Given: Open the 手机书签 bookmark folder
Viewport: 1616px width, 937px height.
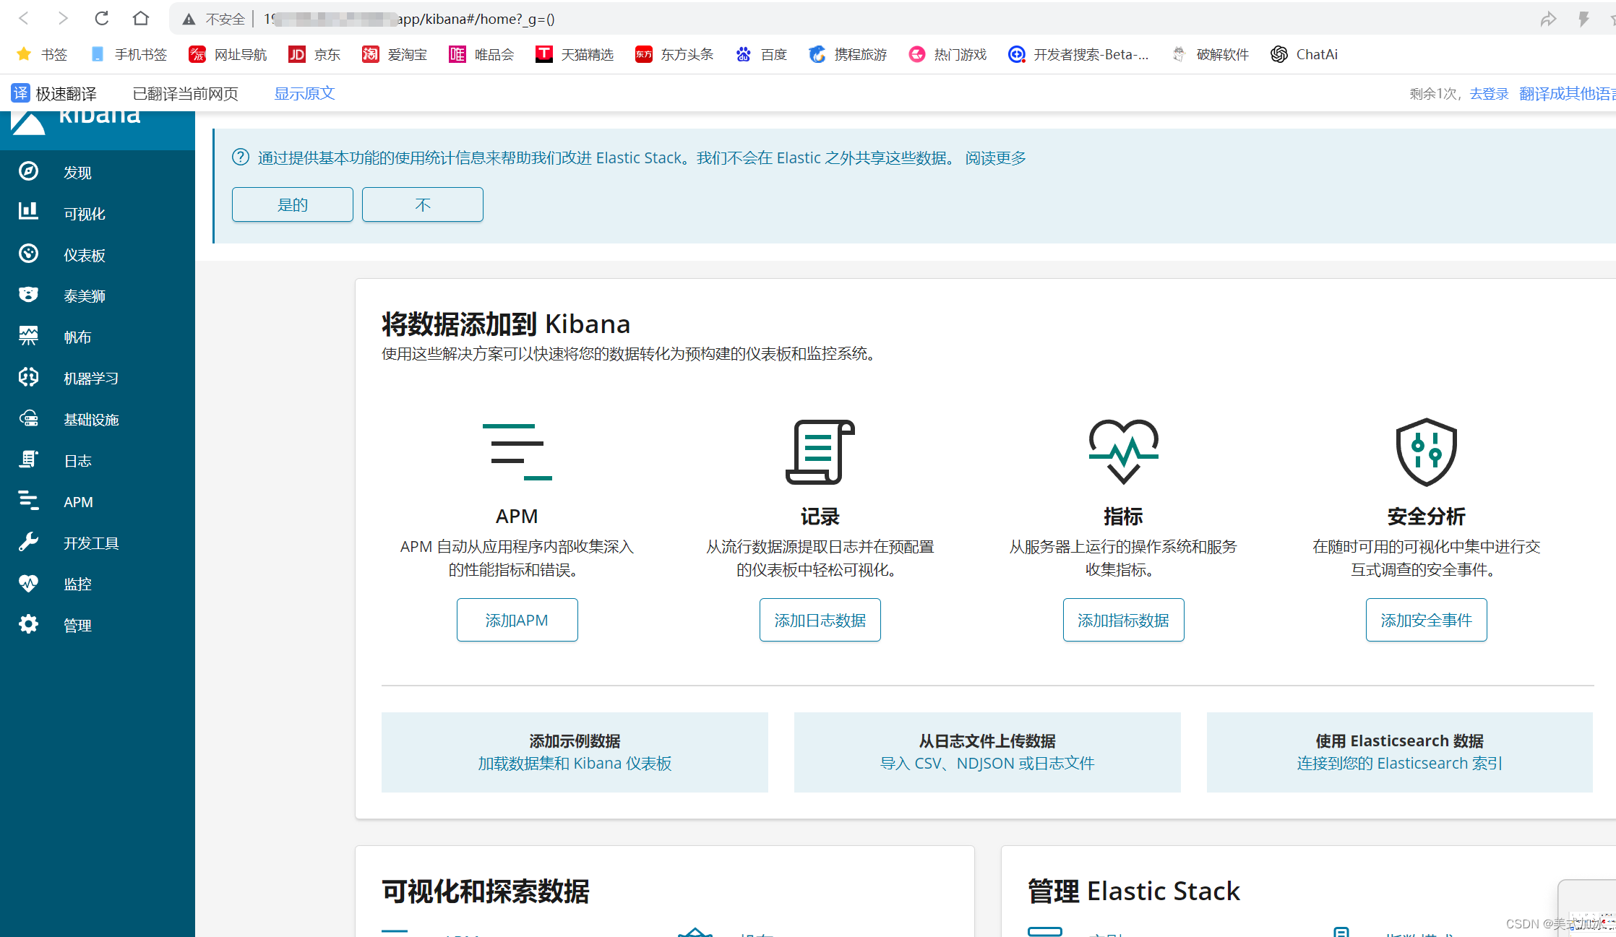Looking at the screenshot, I should point(129,54).
